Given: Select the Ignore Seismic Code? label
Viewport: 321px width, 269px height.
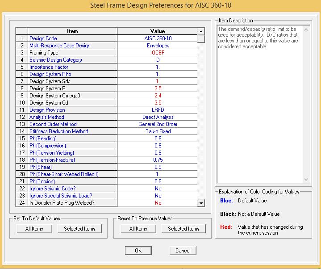Looking at the screenshot, I should [x=72, y=189].
